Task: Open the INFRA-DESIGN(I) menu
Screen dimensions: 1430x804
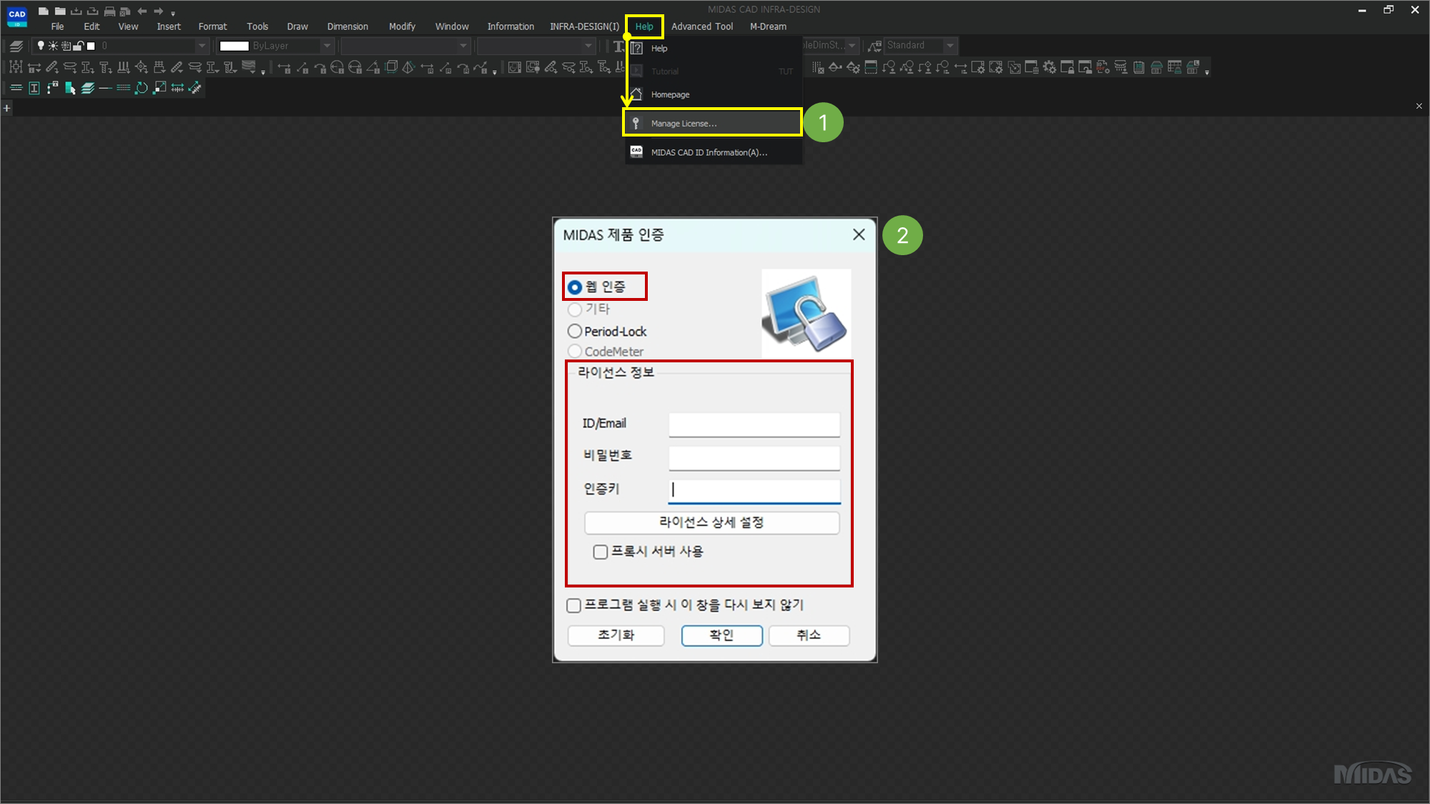Action: (584, 26)
